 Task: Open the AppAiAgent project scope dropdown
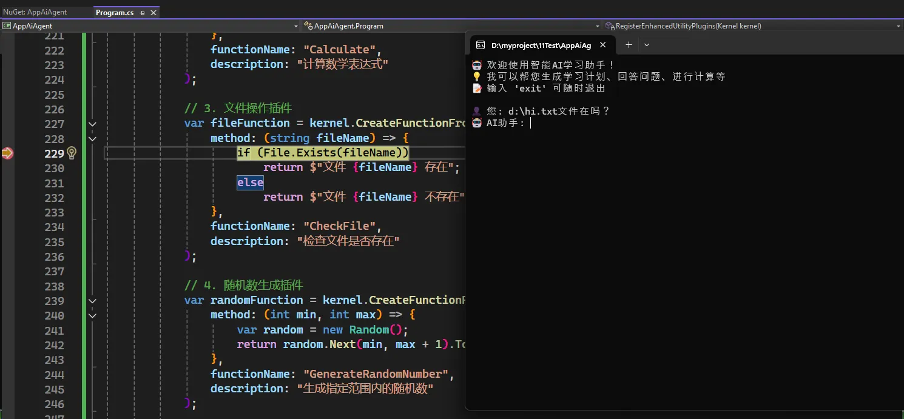pos(296,26)
